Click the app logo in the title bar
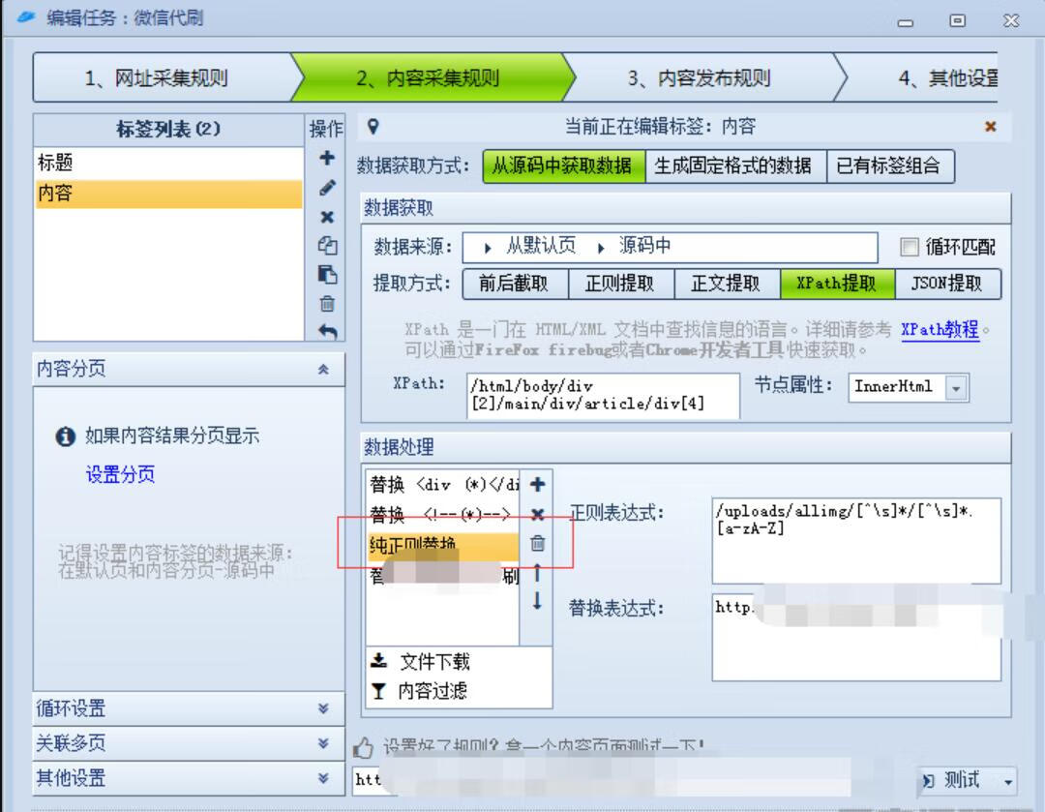The width and height of the screenshot is (1045, 812). [x=25, y=16]
